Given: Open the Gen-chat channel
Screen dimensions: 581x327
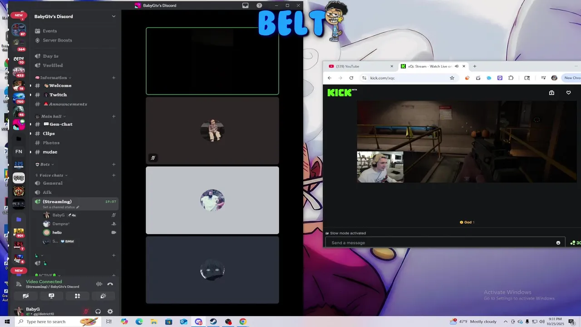Looking at the screenshot, I should (x=61, y=124).
